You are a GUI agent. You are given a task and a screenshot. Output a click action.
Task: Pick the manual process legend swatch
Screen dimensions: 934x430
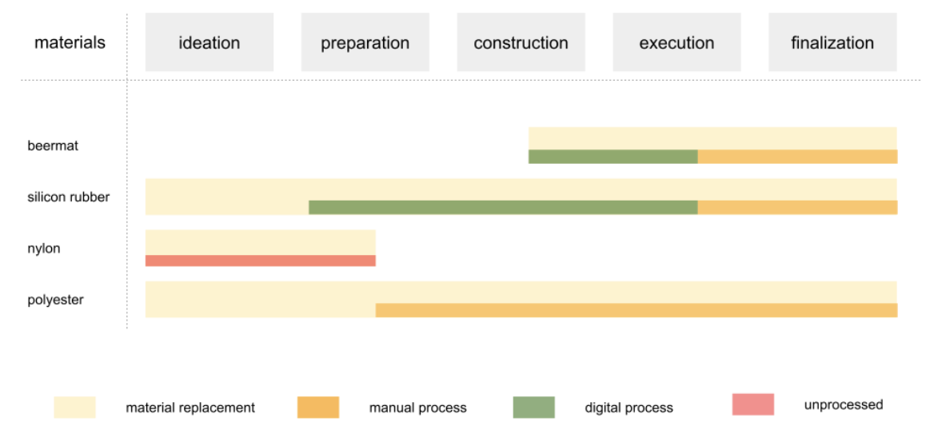tap(317, 407)
